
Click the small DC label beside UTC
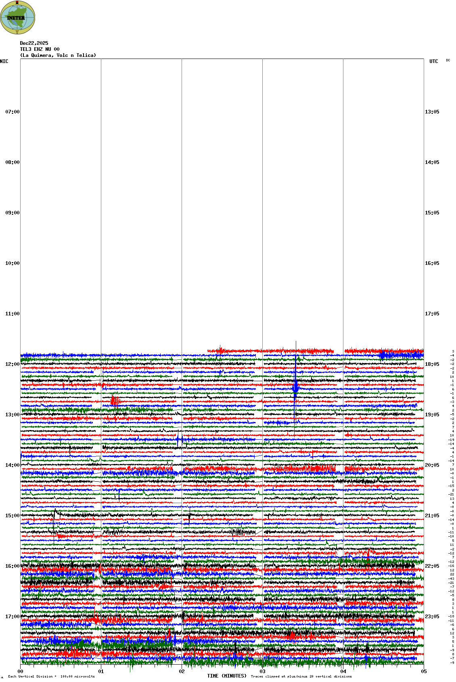point(448,60)
